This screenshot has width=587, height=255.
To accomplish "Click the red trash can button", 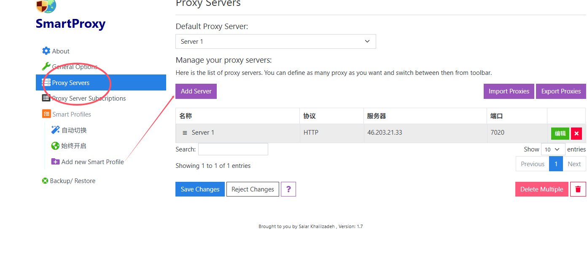I will tap(578, 189).
